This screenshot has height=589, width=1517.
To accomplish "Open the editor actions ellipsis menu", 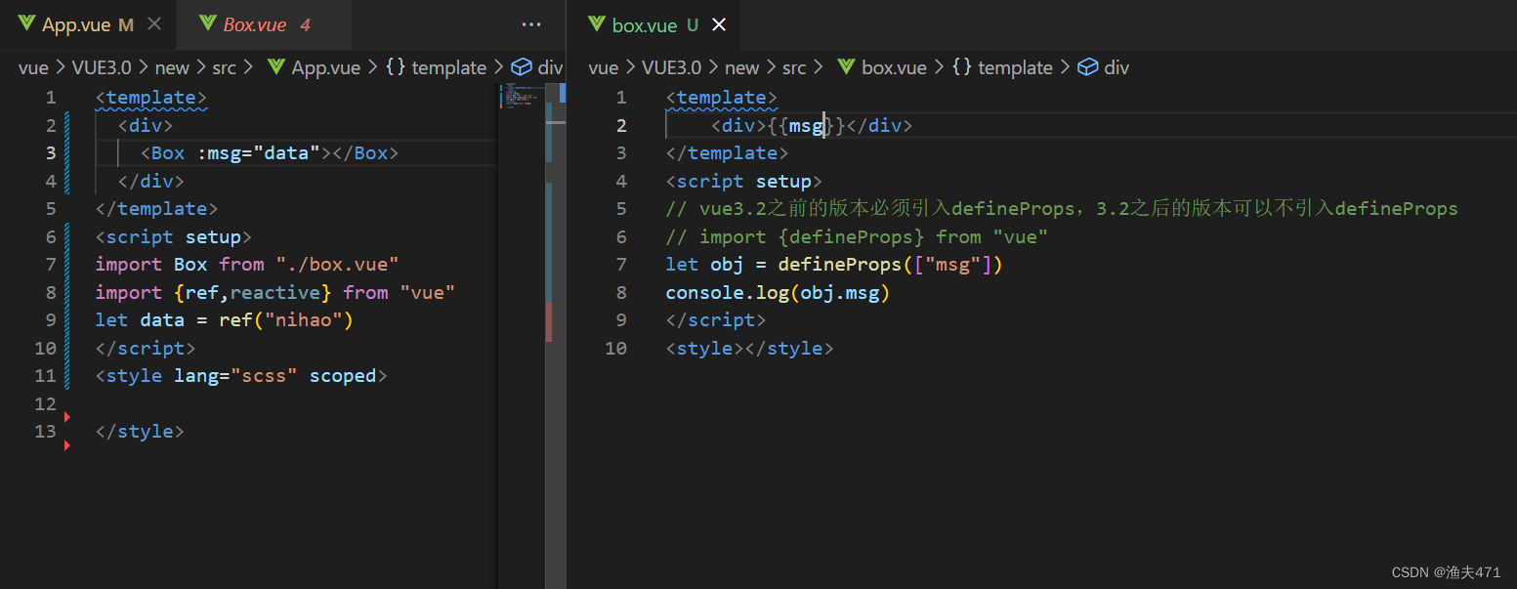I will coord(530,23).
